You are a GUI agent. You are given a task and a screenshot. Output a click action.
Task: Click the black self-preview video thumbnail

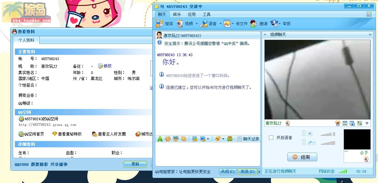pyautogui.click(x=357, y=139)
